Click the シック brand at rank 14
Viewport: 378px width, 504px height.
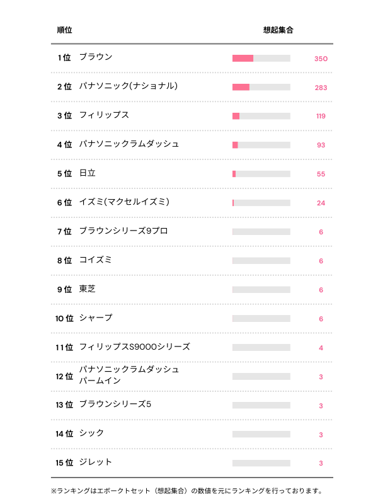point(91,433)
